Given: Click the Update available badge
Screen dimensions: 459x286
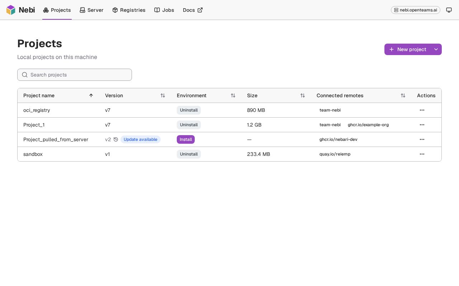Looking at the screenshot, I should point(141,139).
